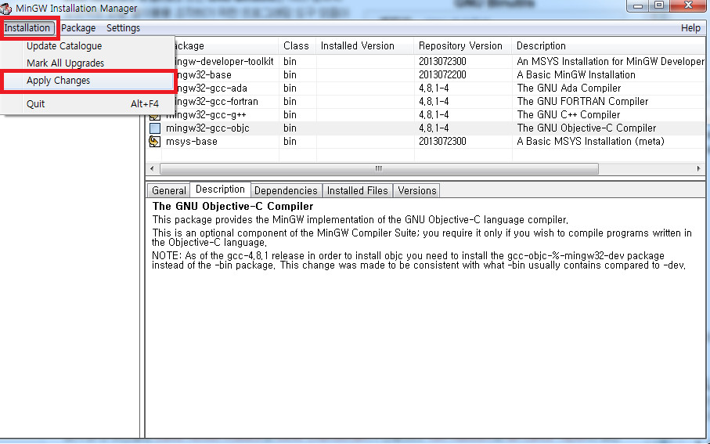Screen dimensions: 710x444
Task: Sort by the Class column header
Action: click(x=297, y=45)
